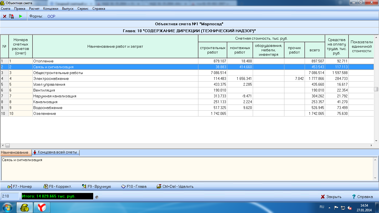Click the Закрыть button
This screenshot has width=379, height=213.
point(331,197)
